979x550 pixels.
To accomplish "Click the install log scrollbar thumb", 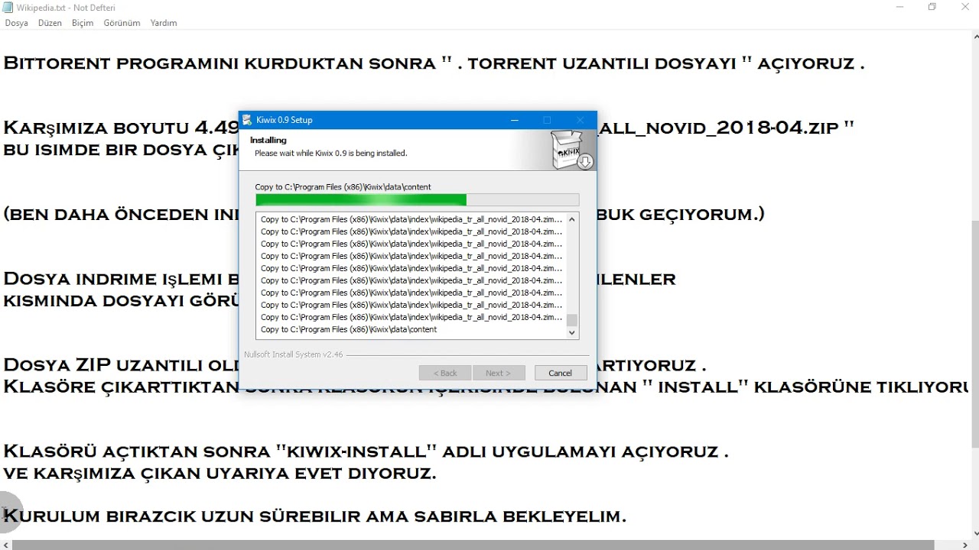I will 572,320.
